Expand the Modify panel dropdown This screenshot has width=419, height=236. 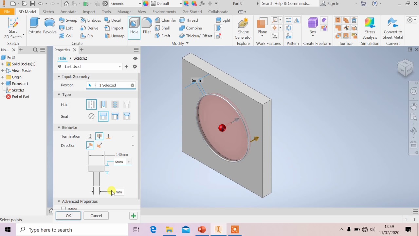pos(187,43)
